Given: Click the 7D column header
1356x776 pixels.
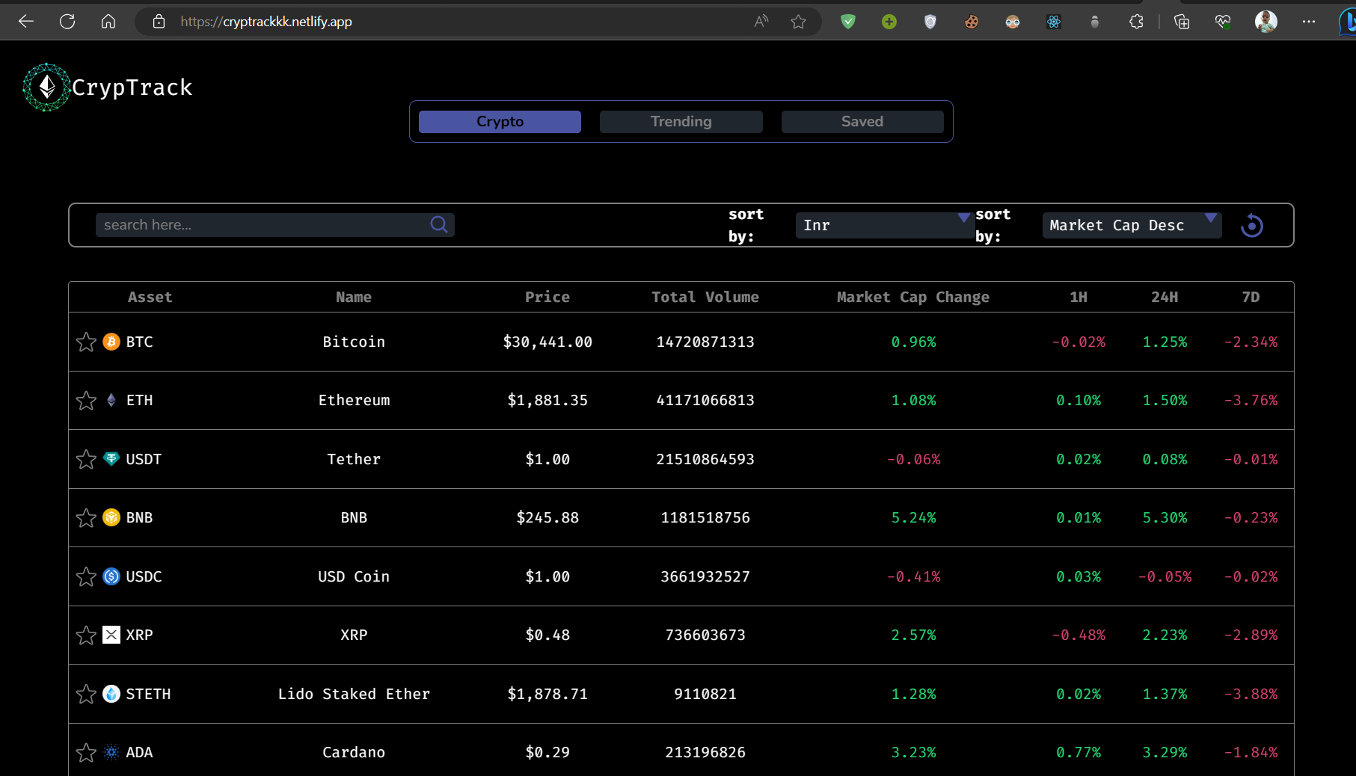Looking at the screenshot, I should coord(1251,297).
